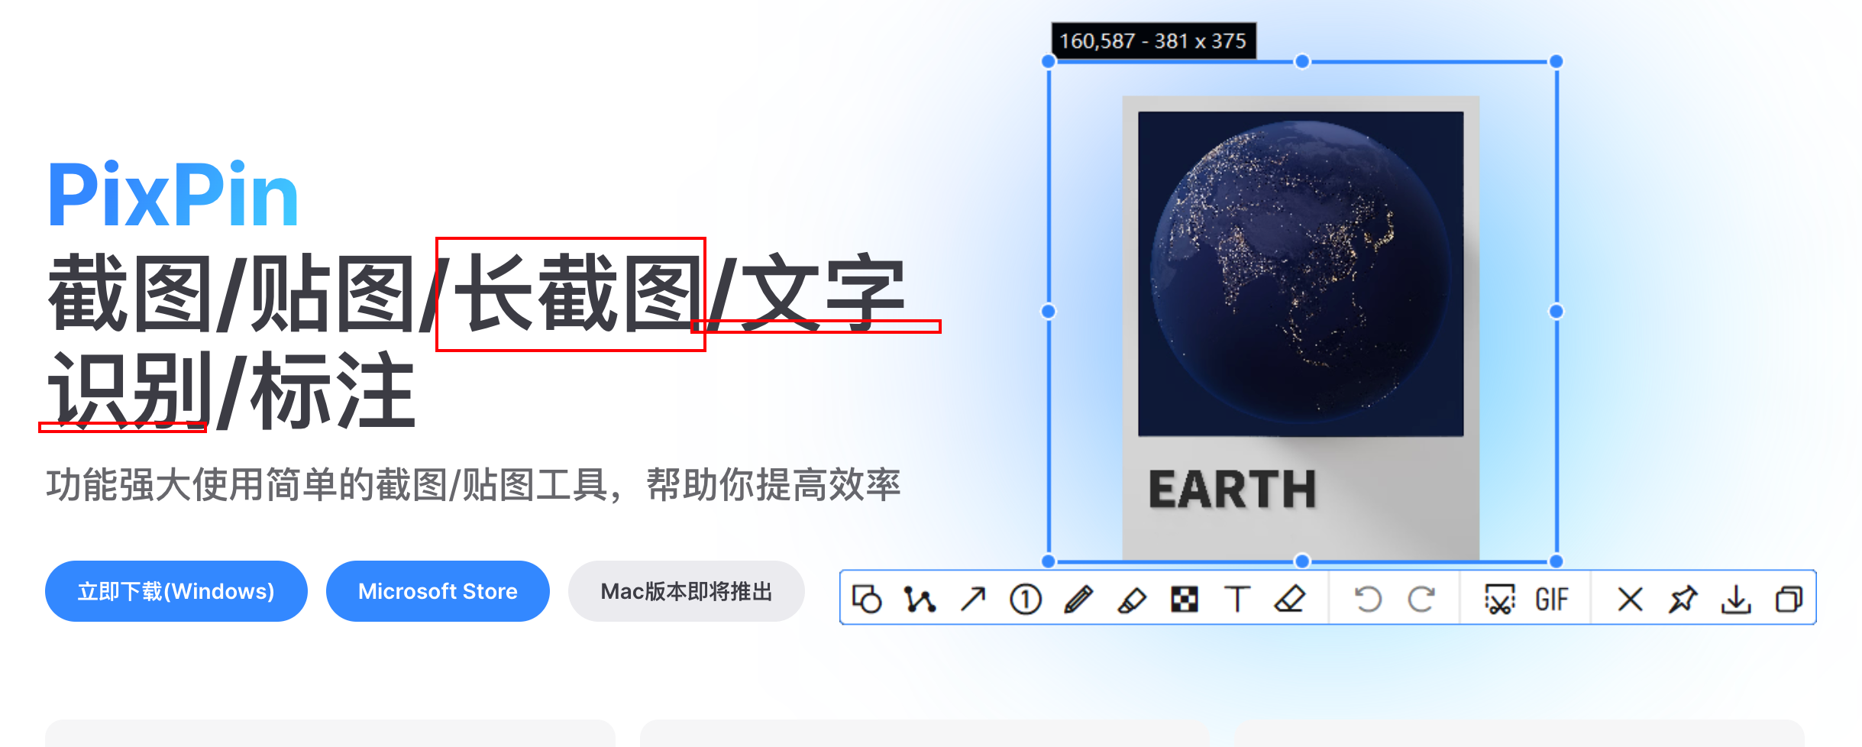1862x747 pixels.
Task: Click the blue PixPin title
Action: pyautogui.click(x=173, y=195)
